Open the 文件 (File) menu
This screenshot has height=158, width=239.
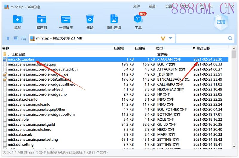(x=137, y=6)
